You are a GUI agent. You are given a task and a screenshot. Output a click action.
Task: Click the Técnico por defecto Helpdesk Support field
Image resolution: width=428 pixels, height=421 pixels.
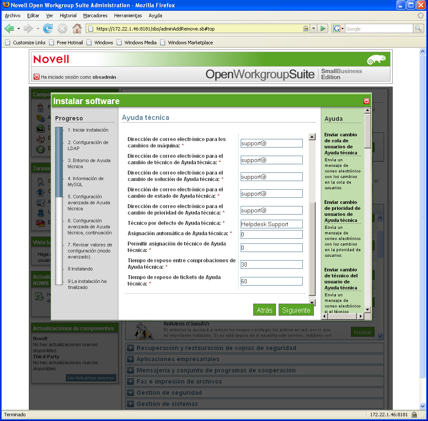(271, 224)
